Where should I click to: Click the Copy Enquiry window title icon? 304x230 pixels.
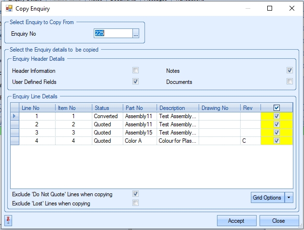point(9,8)
